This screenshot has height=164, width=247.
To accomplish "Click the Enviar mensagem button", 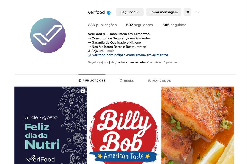I will [164, 12].
